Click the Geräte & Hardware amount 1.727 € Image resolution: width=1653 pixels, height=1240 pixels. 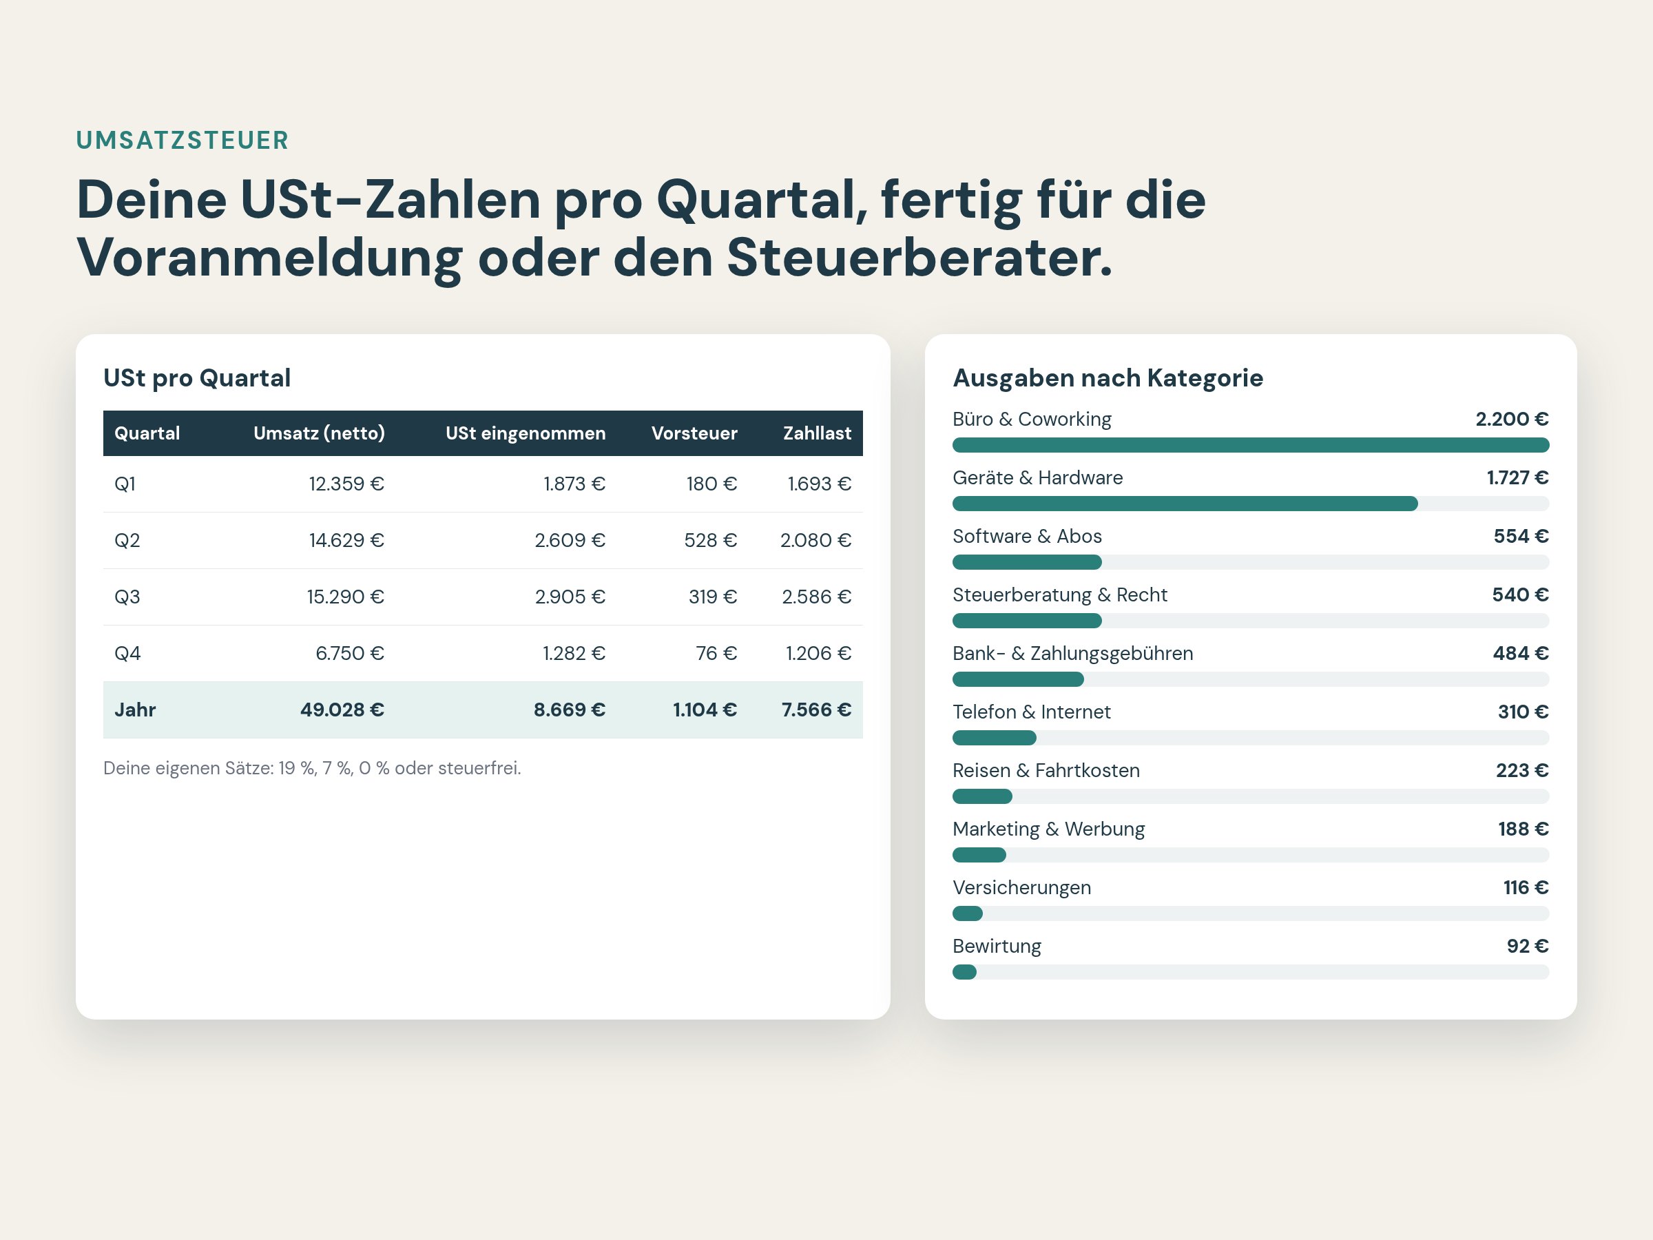click(x=1518, y=477)
